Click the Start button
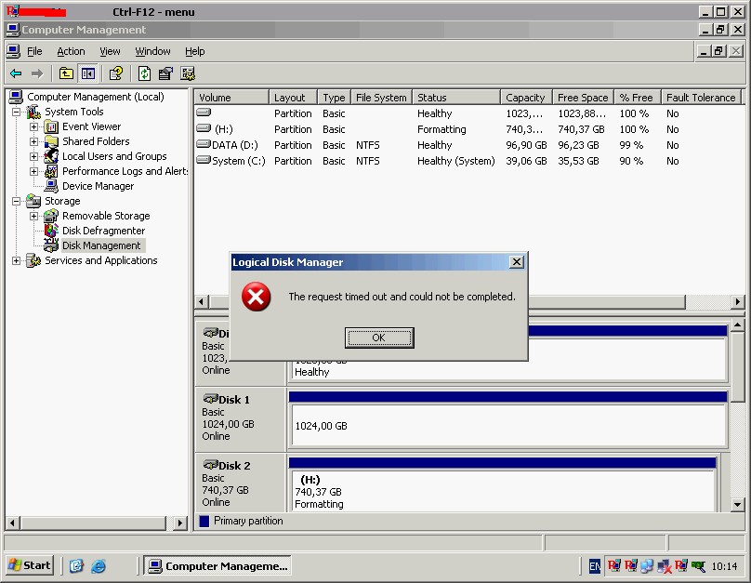Screen dimensions: 751x583 [x=30, y=565]
